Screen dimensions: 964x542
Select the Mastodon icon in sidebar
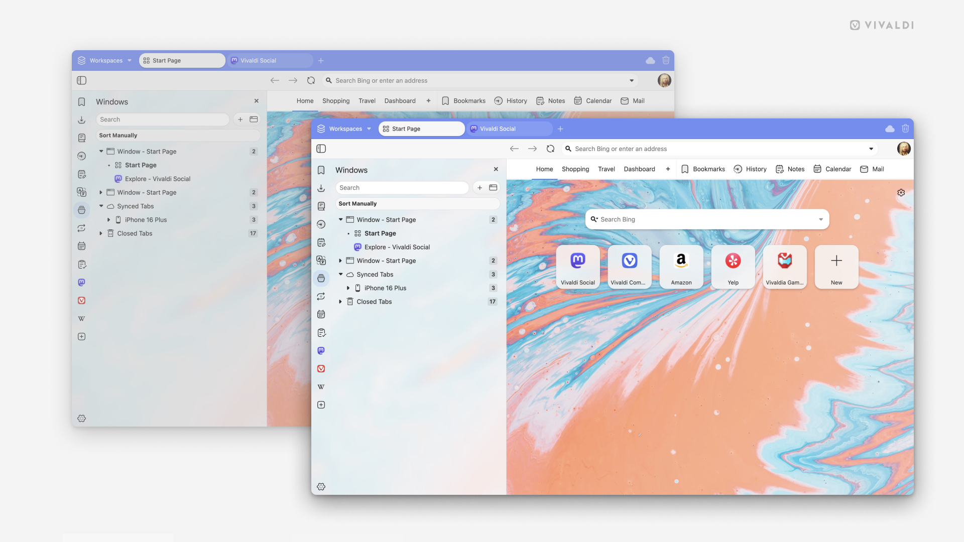tap(321, 350)
